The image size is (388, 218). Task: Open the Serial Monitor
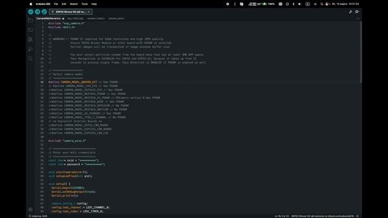point(357,12)
